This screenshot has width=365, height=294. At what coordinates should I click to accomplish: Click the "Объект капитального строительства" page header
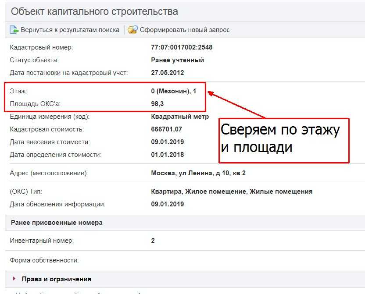click(x=94, y=12)
